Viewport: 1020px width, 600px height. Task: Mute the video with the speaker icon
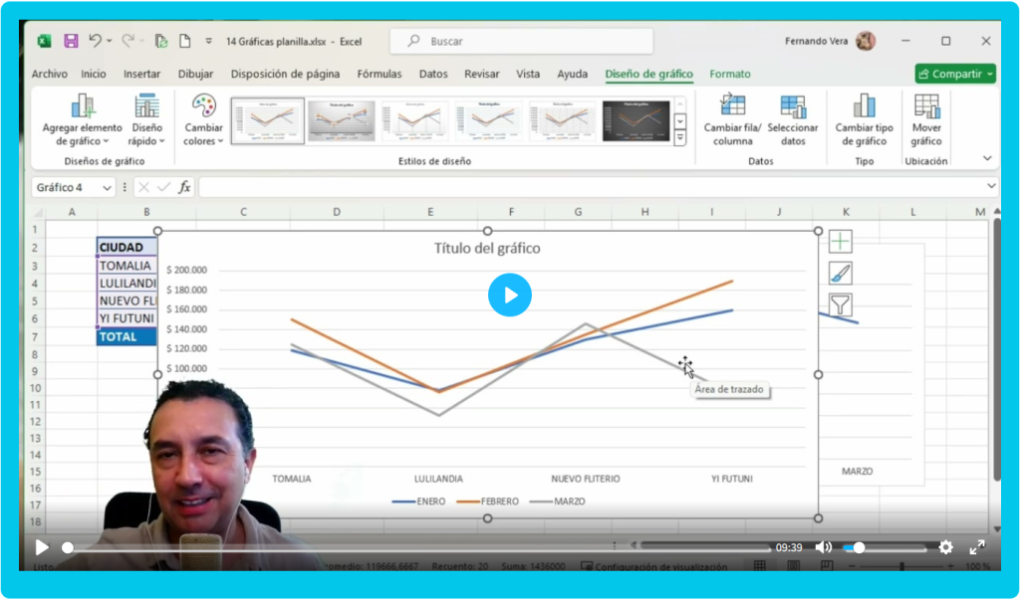pyautogui.click(x=824, y=547)
